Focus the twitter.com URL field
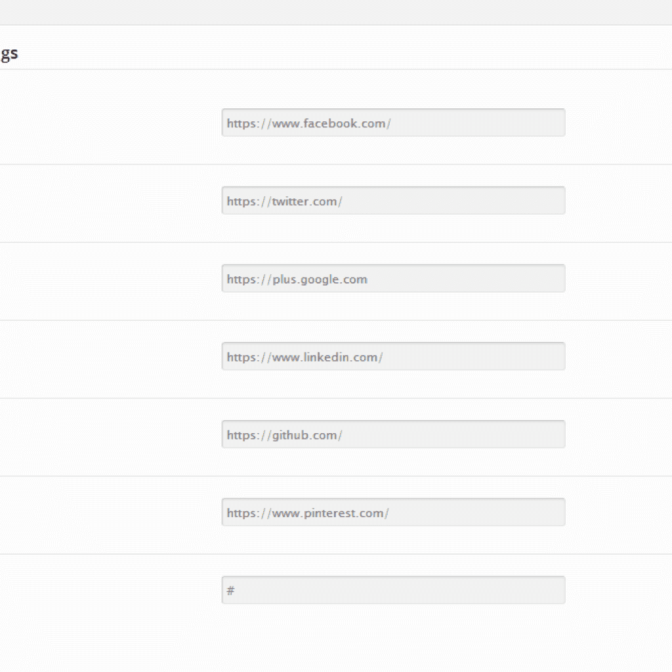Screen dimensions: 672x672 pyautogui.click(x=394, y=201)
